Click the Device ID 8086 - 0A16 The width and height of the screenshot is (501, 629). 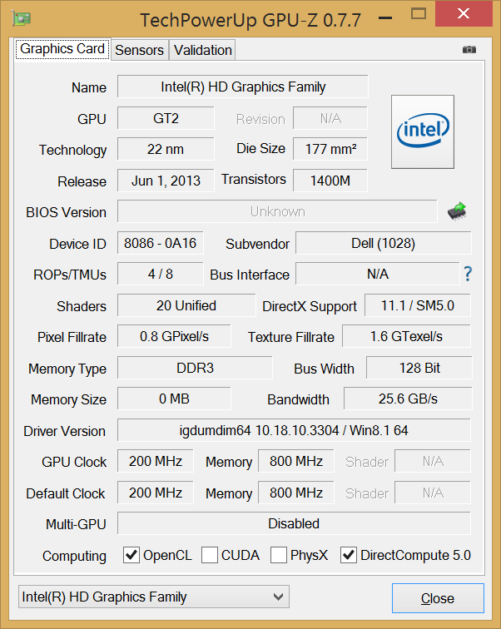coord(161,243)
